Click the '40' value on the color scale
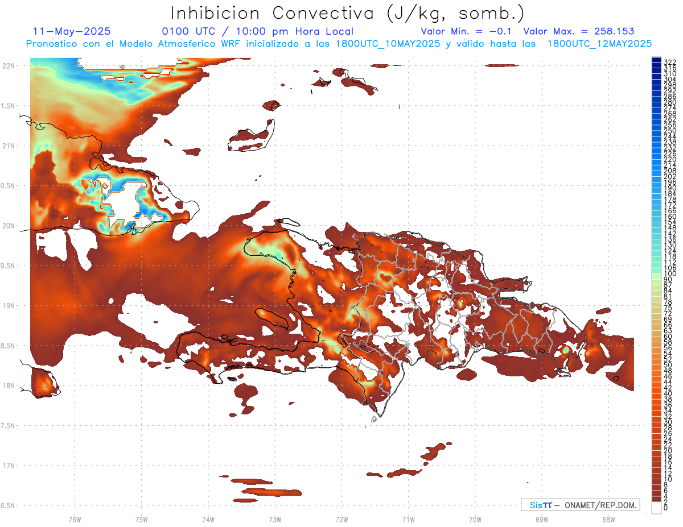 (668, 393)
